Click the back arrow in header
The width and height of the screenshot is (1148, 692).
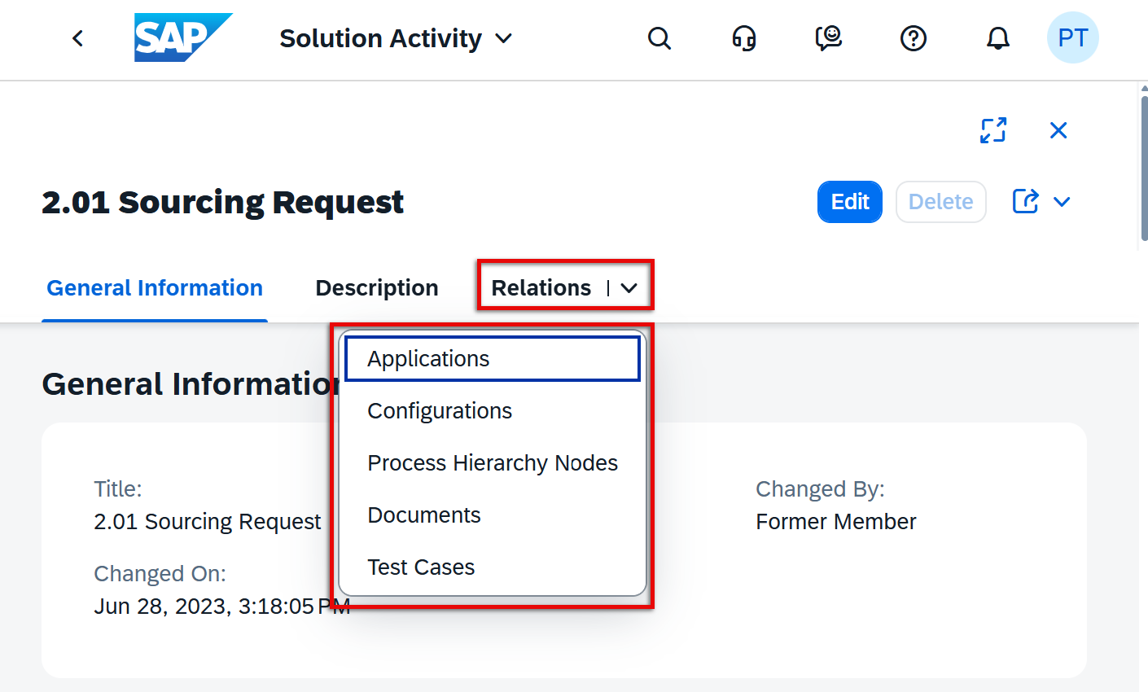pyautogui.click(x=78, y=38)
